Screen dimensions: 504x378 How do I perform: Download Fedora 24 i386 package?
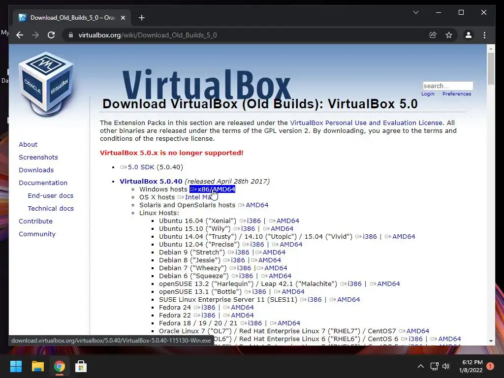point(205,307)
